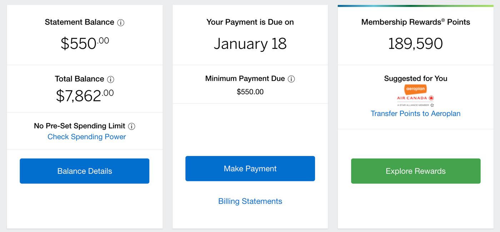Click the $550.00 minimum payment amount
Screen dimensions: 500x232
(x=250, y=92)
